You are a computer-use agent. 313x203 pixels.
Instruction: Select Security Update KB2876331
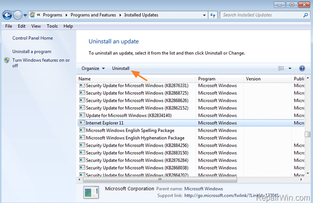pos(191,86)
